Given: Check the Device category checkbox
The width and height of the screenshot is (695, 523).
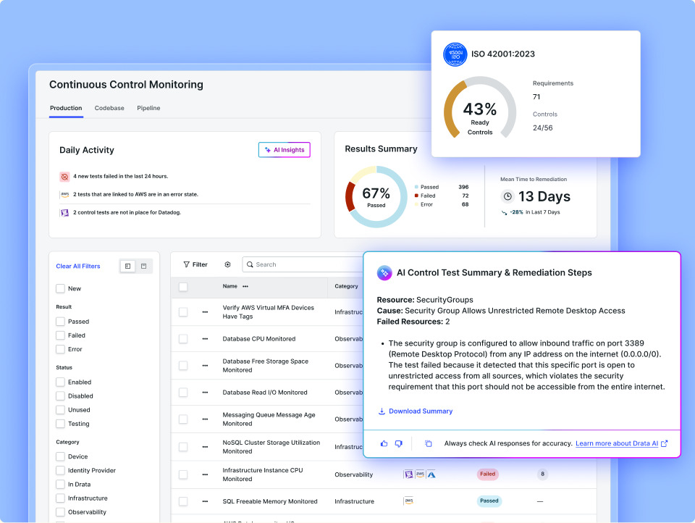Looking at the screenshot, I should click(60, 456).
